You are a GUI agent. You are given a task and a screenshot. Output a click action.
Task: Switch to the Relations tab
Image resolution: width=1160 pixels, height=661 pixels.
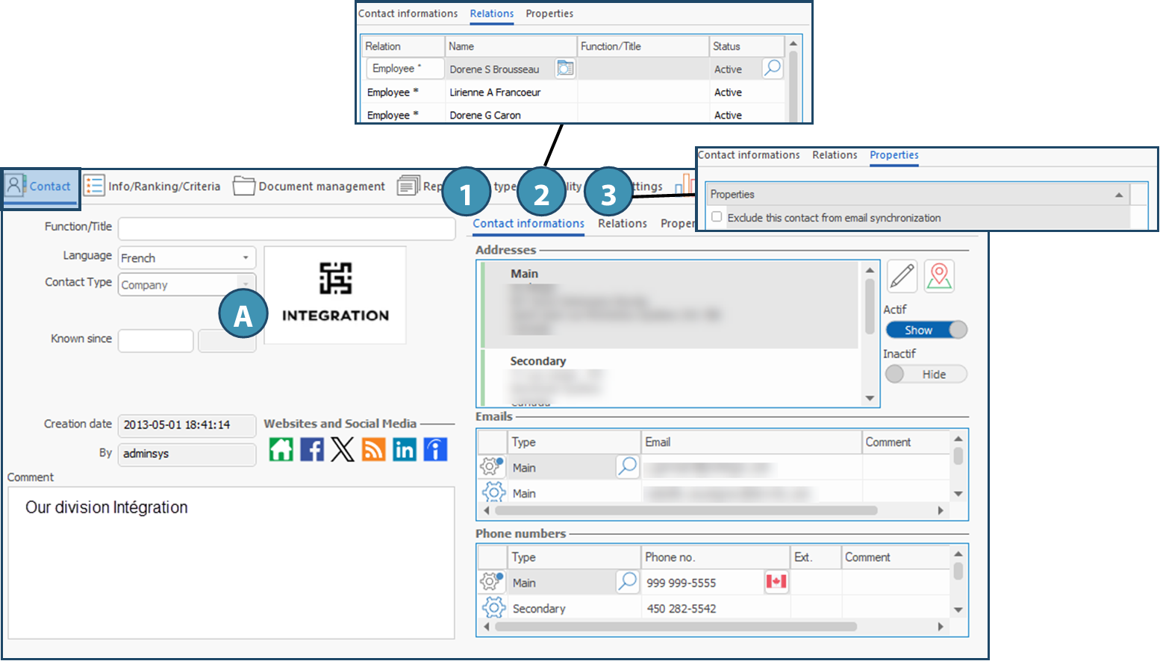pyautogui.click(x=622, y=224)
